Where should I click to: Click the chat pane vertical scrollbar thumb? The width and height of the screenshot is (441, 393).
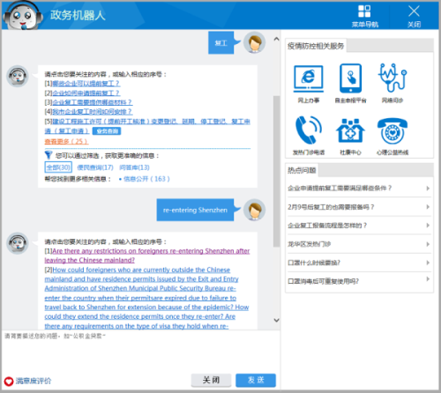click(276, 171)
